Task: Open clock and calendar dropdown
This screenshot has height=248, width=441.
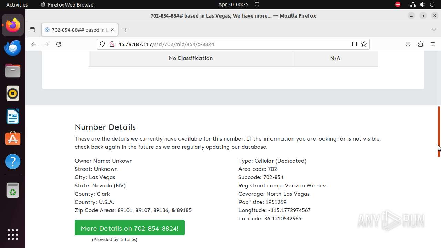Action: coord(233,4)
